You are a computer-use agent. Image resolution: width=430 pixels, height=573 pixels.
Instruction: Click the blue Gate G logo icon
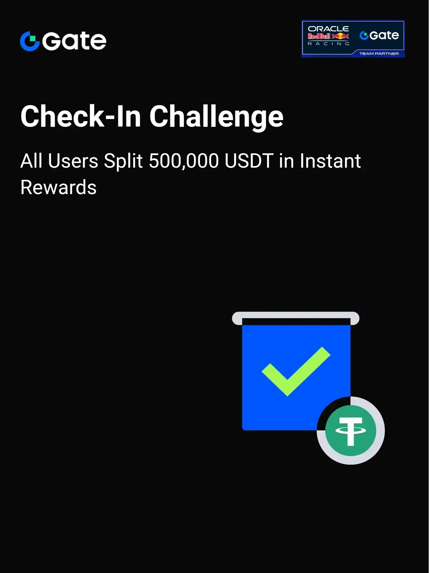30,41
